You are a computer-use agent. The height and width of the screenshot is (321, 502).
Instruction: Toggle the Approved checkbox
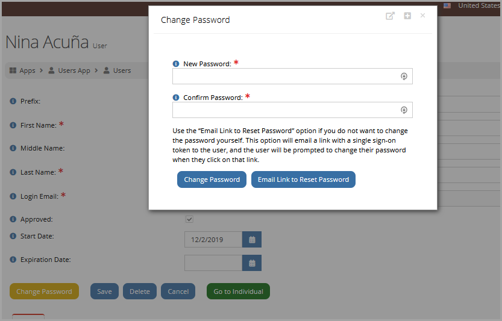tap(189, 219)
